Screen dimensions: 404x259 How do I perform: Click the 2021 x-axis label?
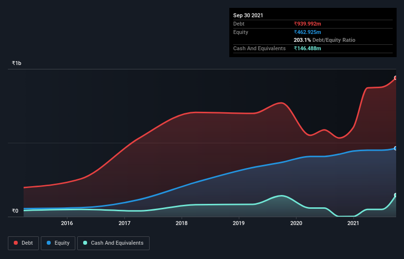coord(353,223)
